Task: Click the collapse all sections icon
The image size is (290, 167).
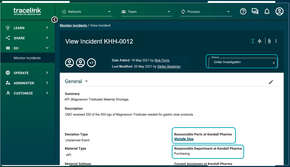Action: (x=260, y=41)
